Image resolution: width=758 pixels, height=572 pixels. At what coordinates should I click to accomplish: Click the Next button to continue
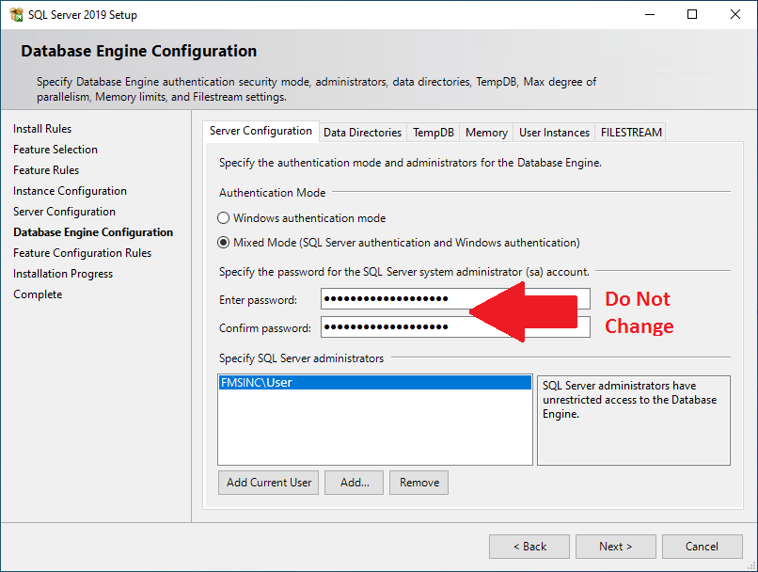coord(615,546)
